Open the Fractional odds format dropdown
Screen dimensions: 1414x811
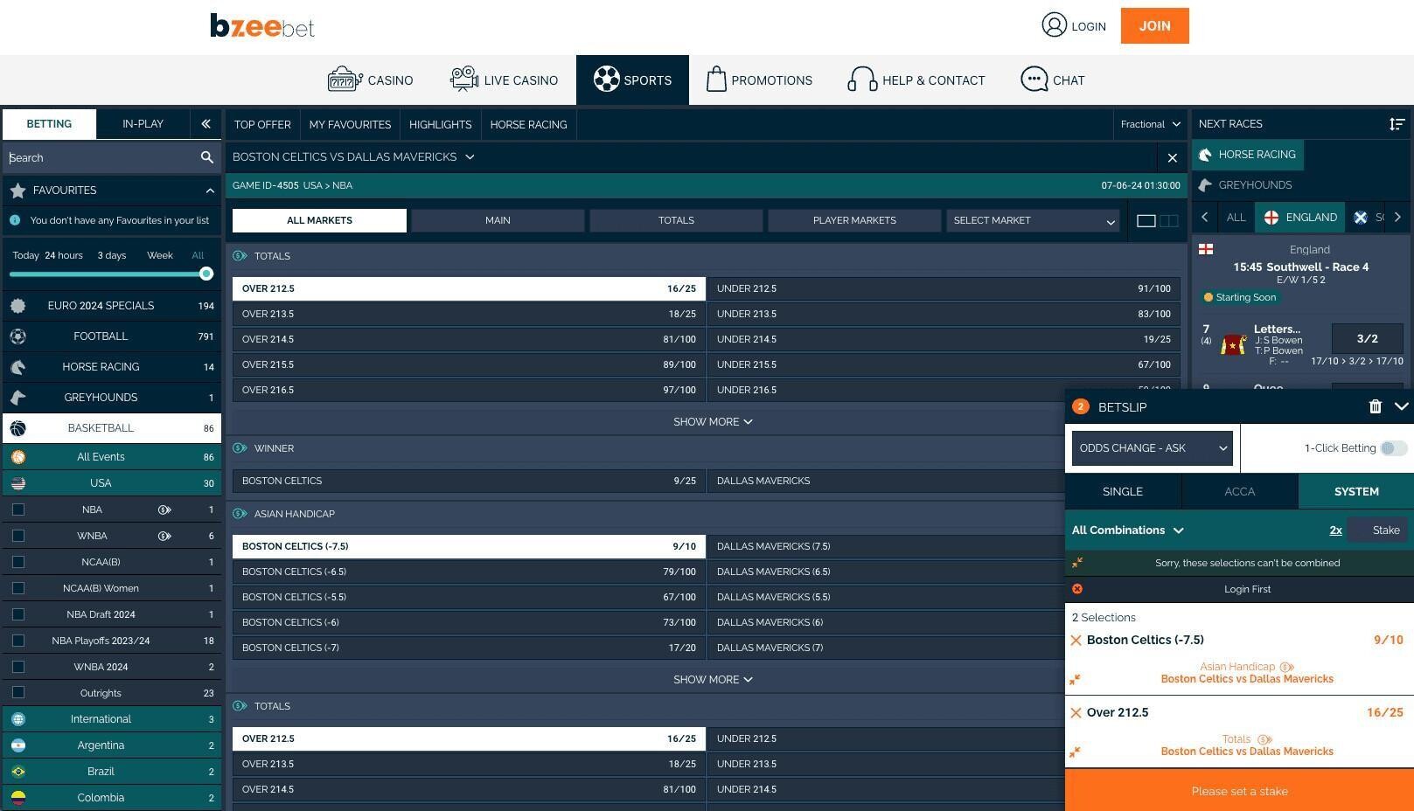(x=1150, y=124)
